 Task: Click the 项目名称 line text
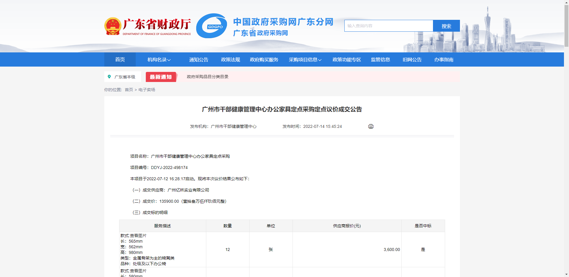click(x=180, y=156)
